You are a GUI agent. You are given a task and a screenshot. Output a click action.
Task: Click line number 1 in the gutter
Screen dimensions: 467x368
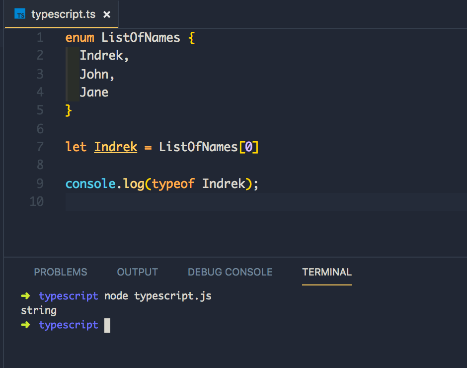point(40,38)
